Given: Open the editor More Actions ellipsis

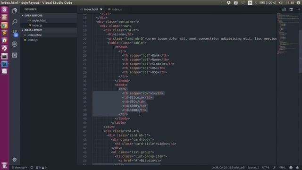Looking at the screenshot, I should click(x=298, y=9).
